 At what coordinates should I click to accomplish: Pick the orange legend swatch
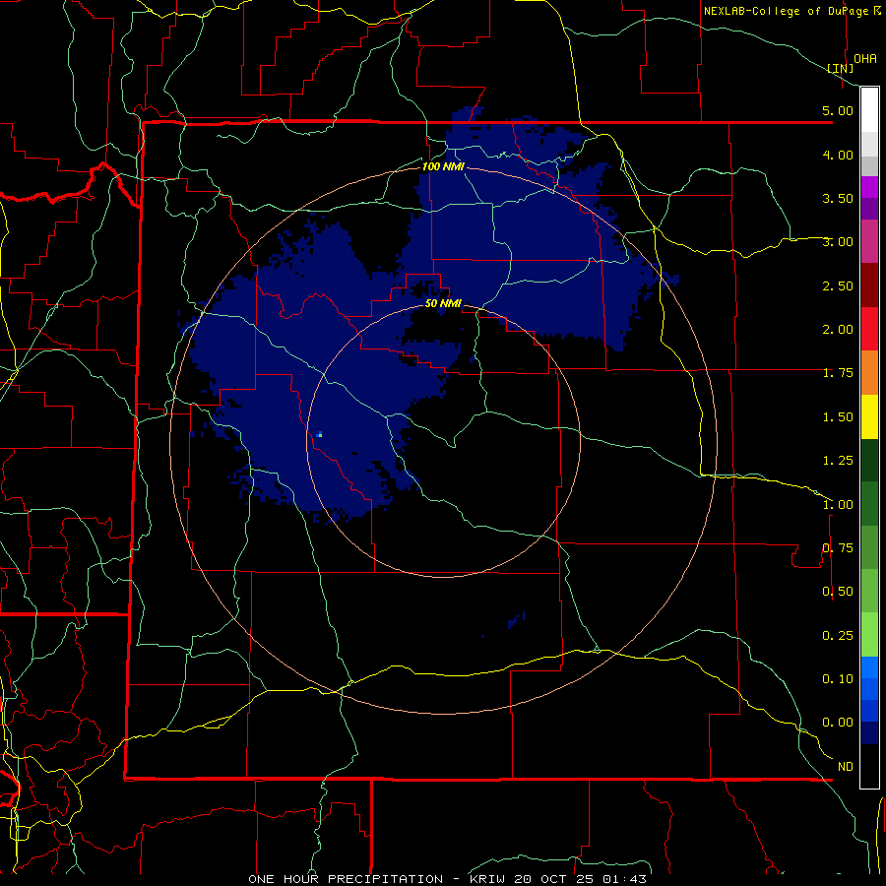(869, 373)
